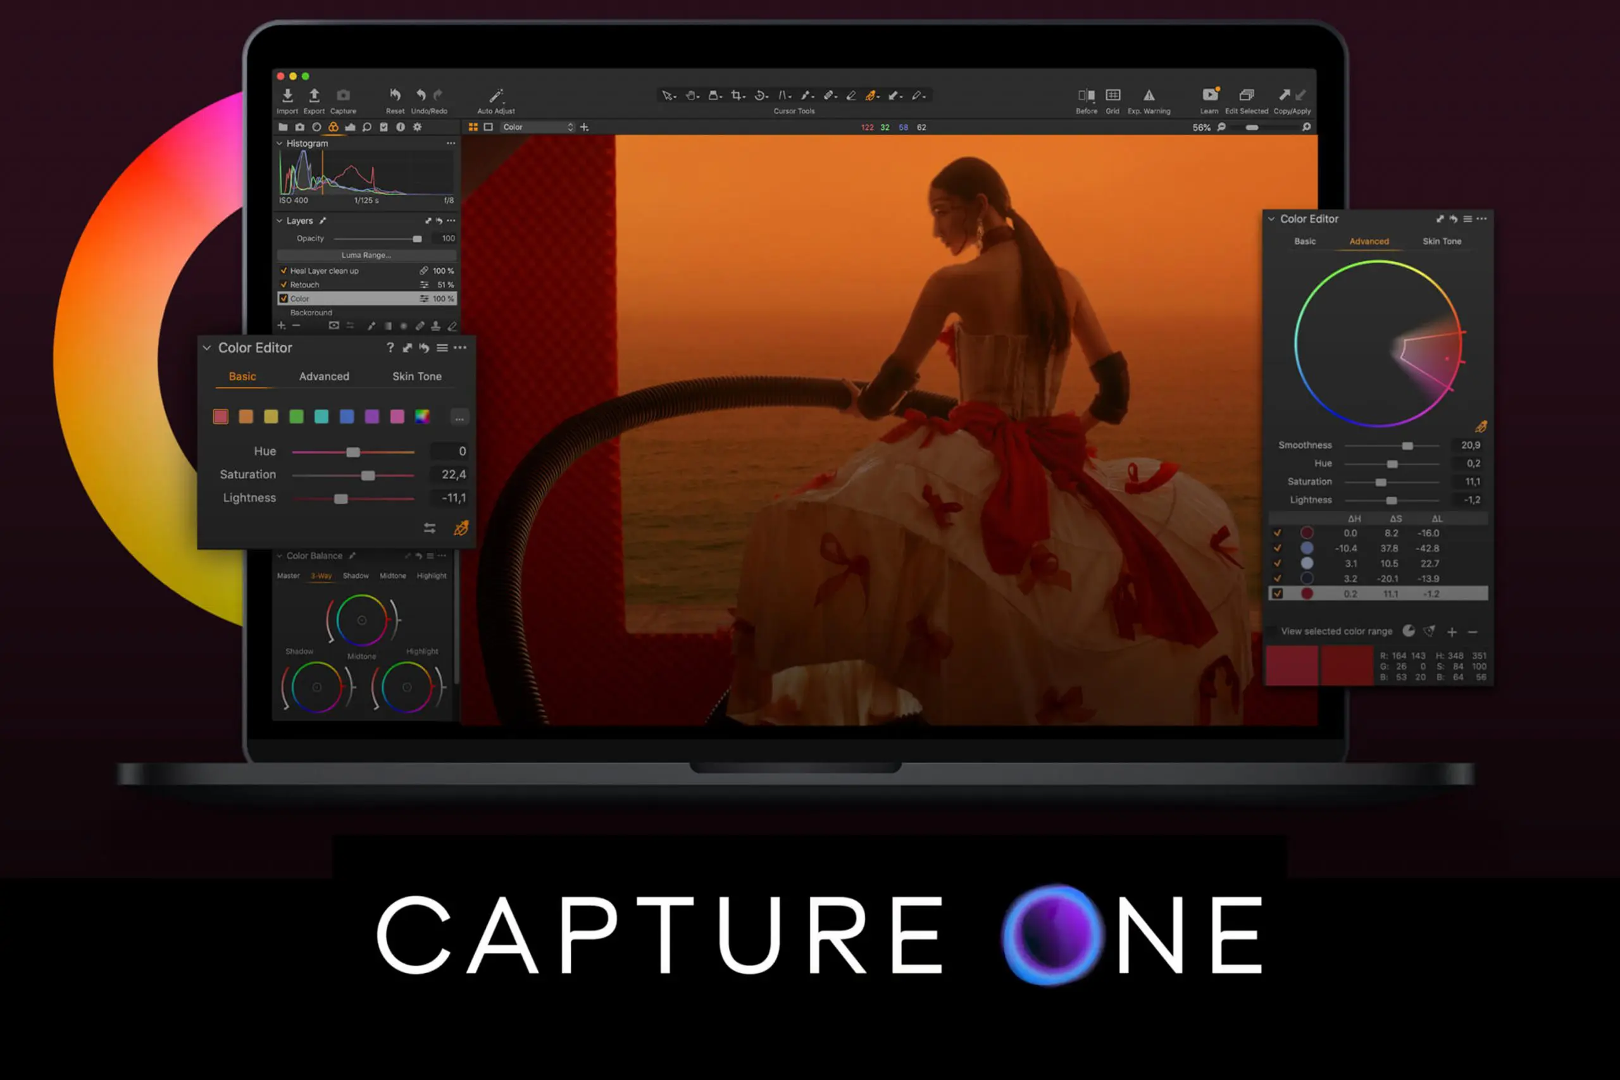Click the Smoothness slider

(1392, 445)
